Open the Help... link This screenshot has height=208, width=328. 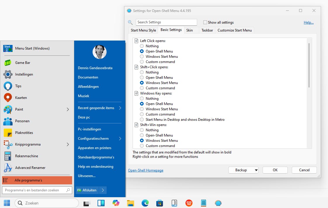coord(308,22)
